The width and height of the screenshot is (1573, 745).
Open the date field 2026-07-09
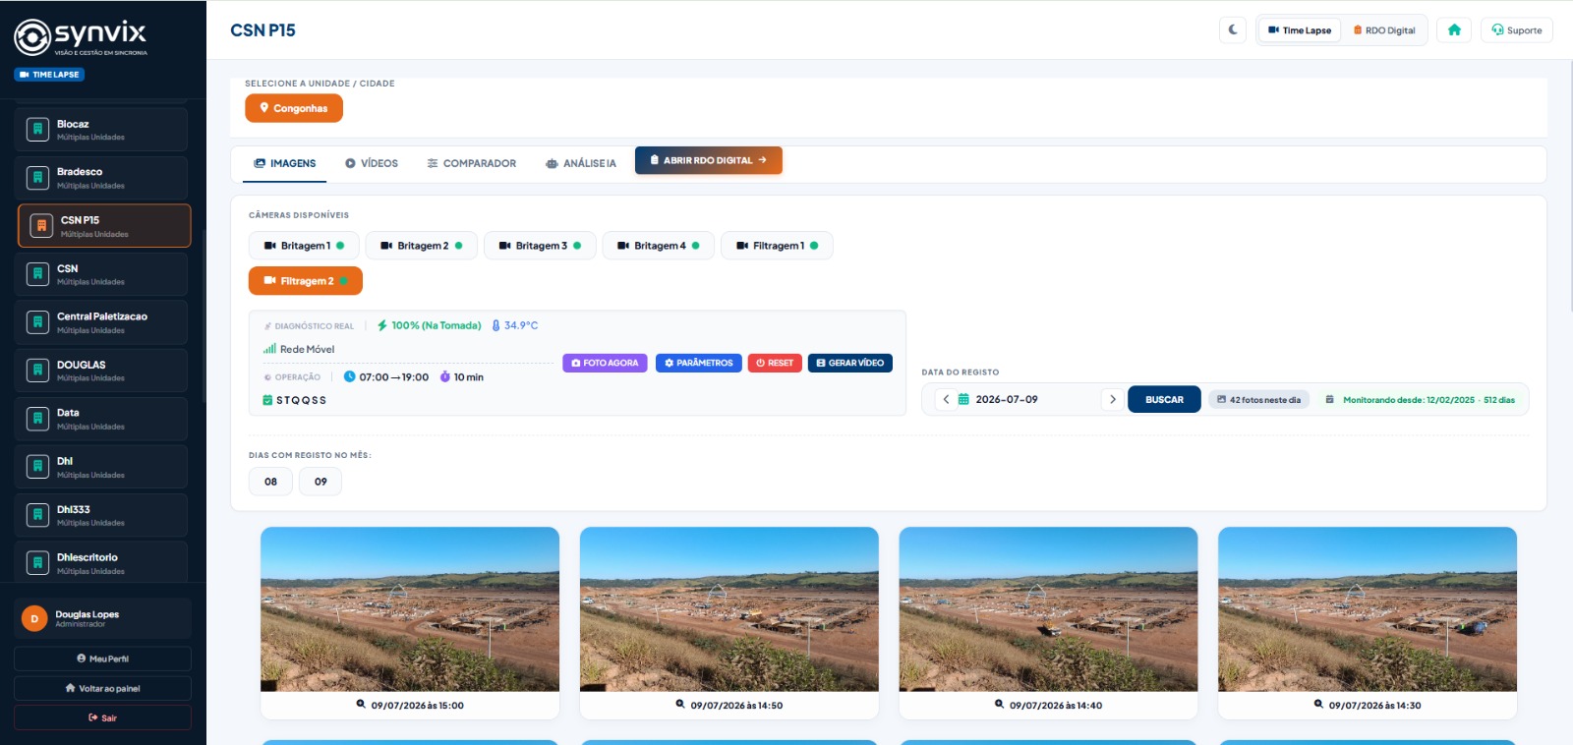(x=1028, y=399)
